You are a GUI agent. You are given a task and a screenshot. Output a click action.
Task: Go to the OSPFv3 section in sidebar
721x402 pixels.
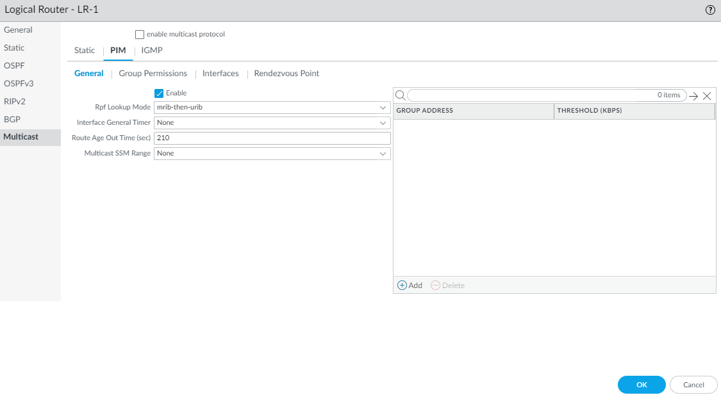[19, 83]
